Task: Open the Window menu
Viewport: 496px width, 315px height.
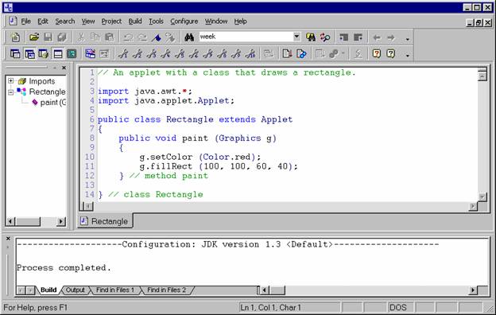Action: coord(216,21)
